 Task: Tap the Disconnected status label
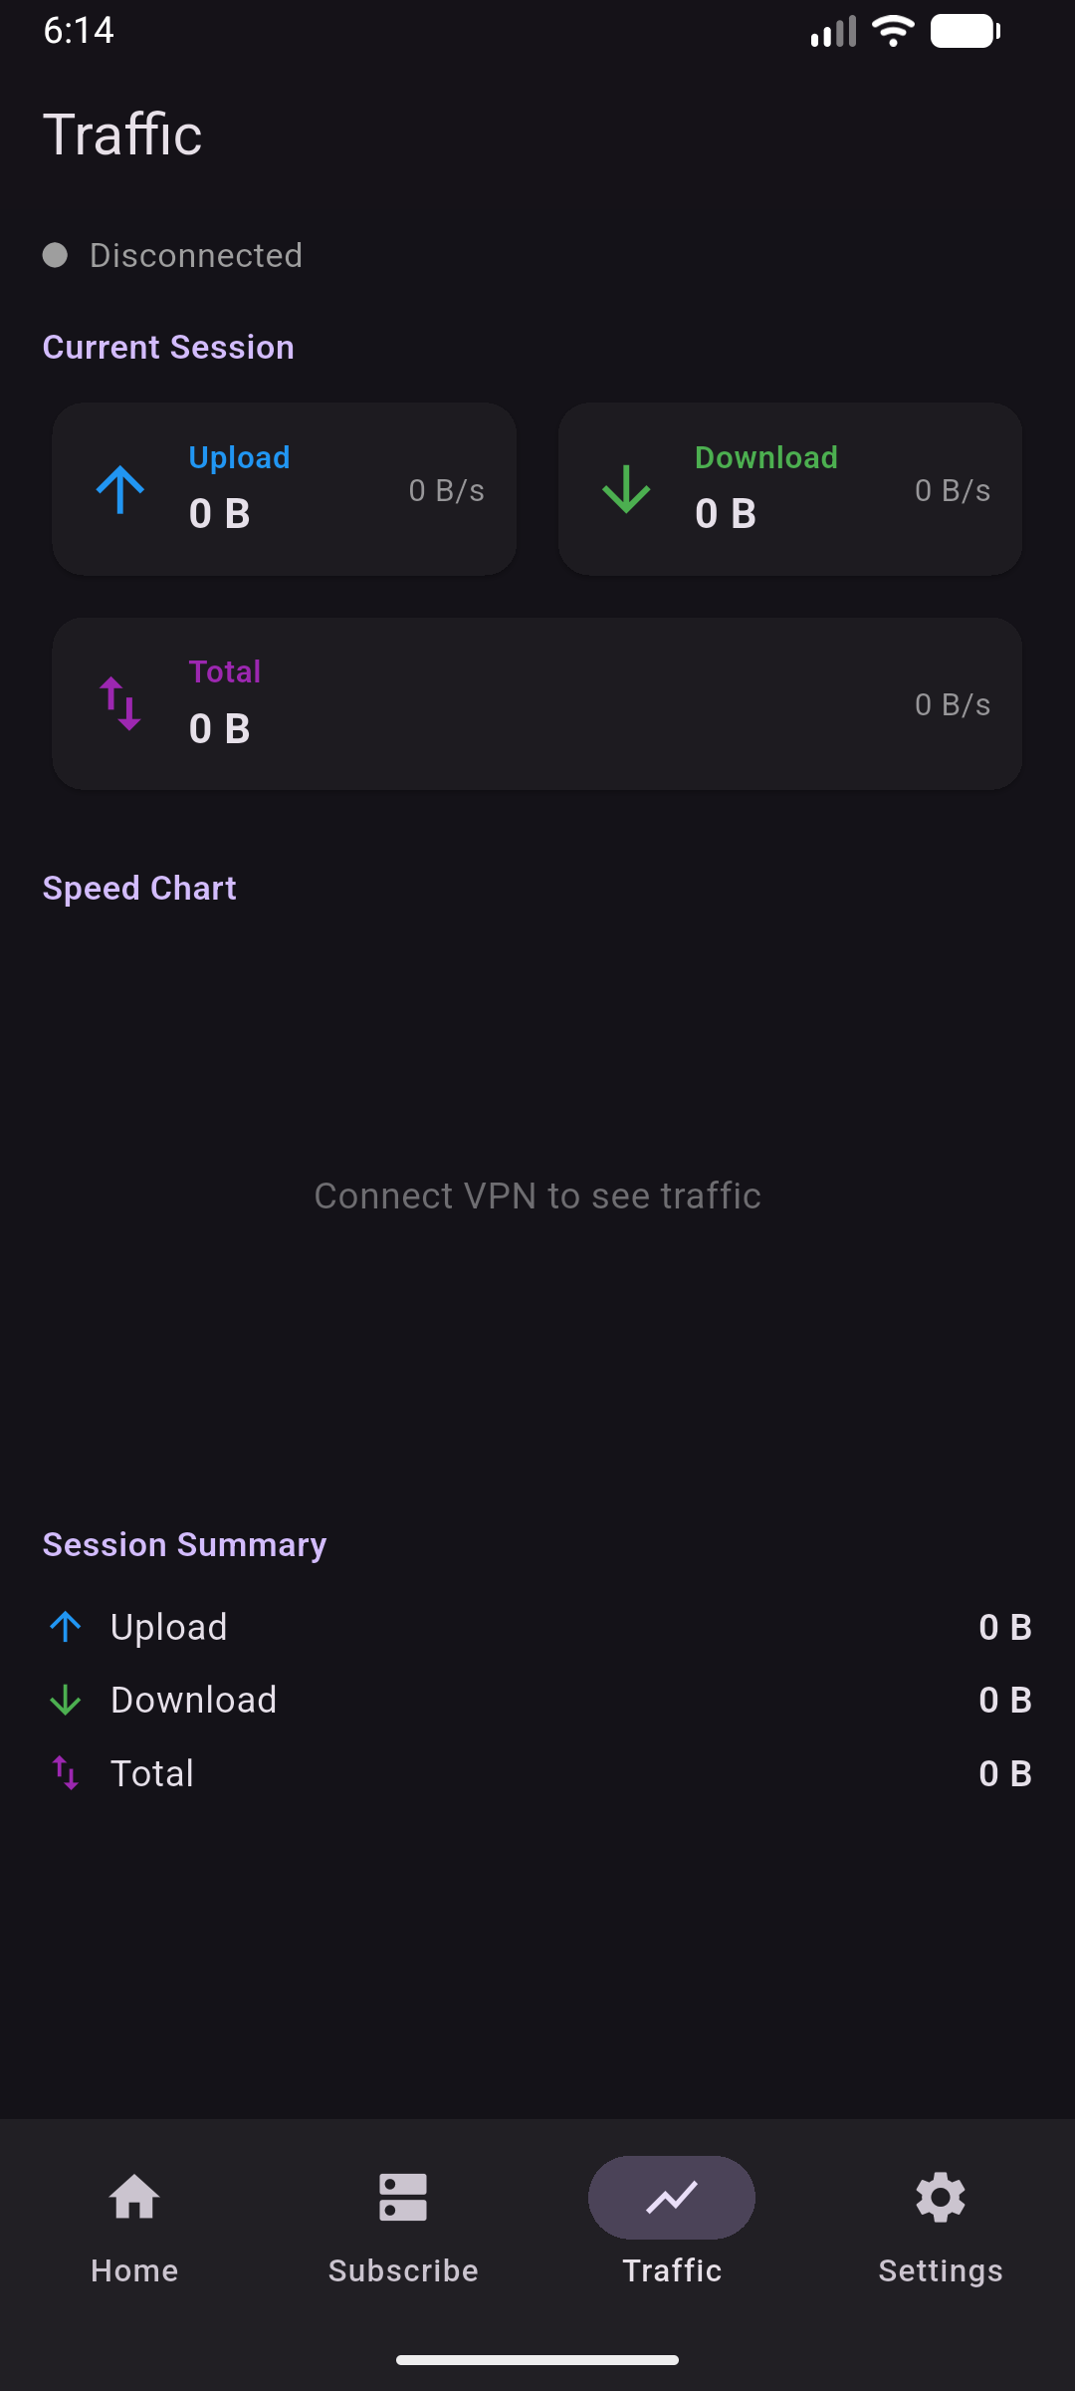click(196, 255)
